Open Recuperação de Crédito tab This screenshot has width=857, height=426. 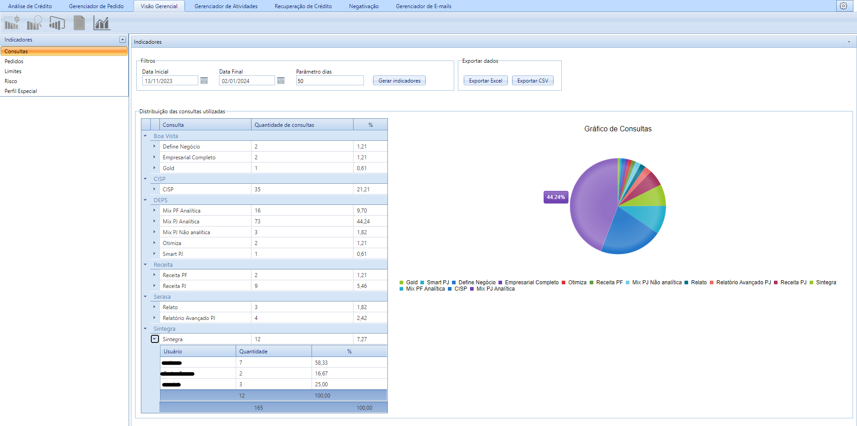[303, 6]
